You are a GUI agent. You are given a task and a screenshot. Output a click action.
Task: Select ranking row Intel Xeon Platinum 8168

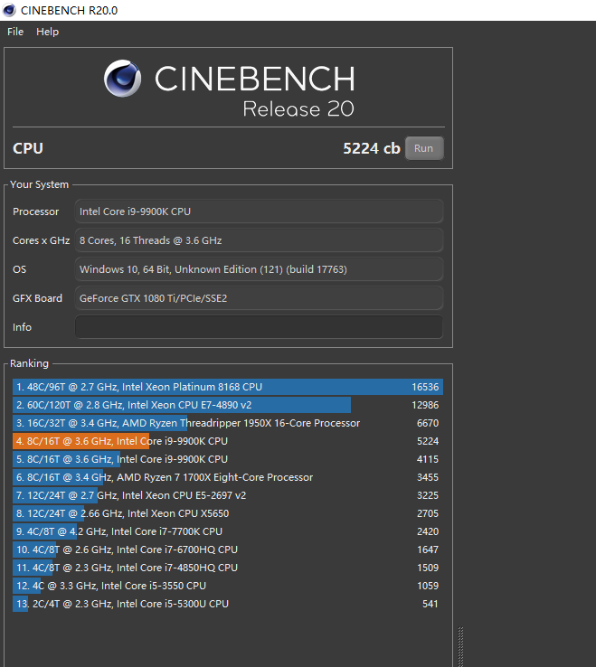pyautogui.click(x=228, y=387)
